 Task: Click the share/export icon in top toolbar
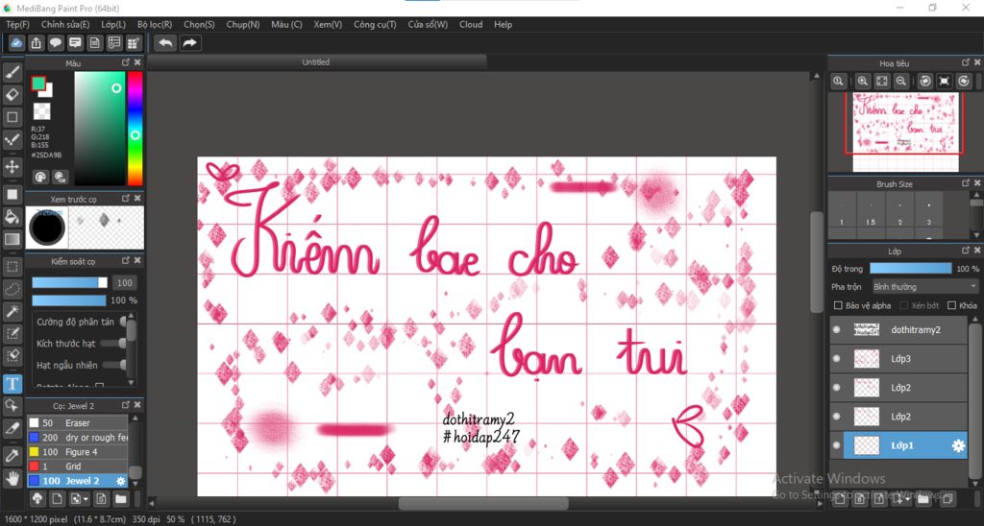click(x=37, y=42)
